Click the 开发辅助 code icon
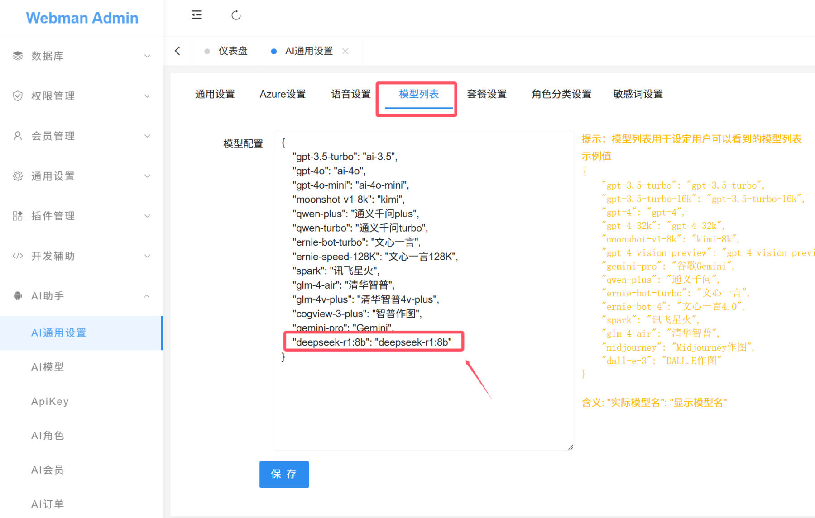The height and width of the screenshot is (518, 815). [18, 256]
